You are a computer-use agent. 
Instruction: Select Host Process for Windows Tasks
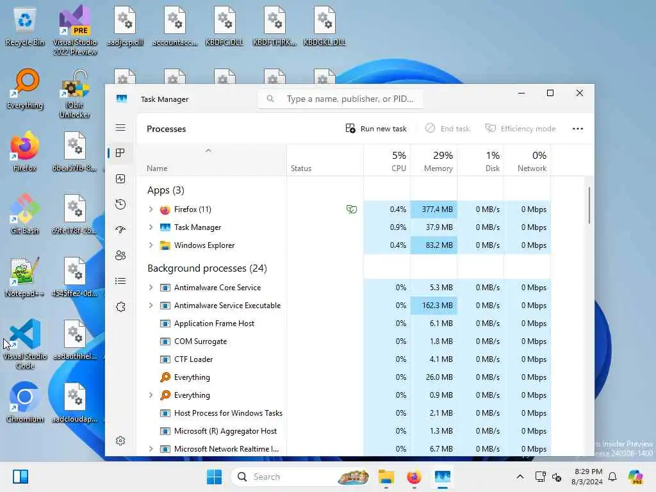pyautogui.click(x=343, y=413)
